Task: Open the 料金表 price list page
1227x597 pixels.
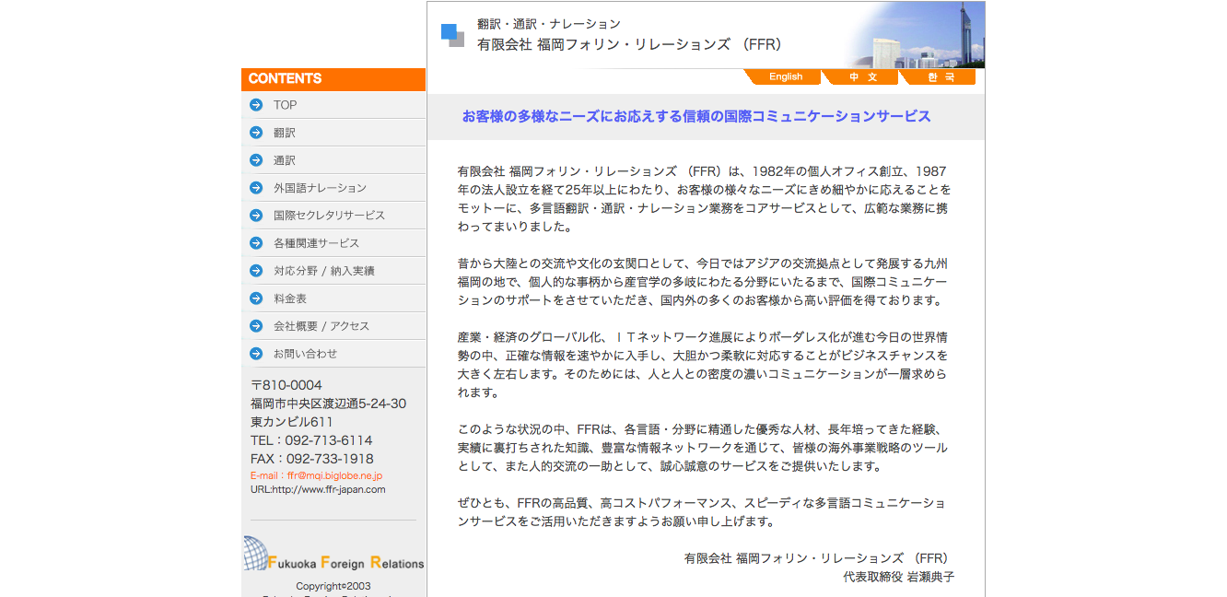Action: point(333,298)
